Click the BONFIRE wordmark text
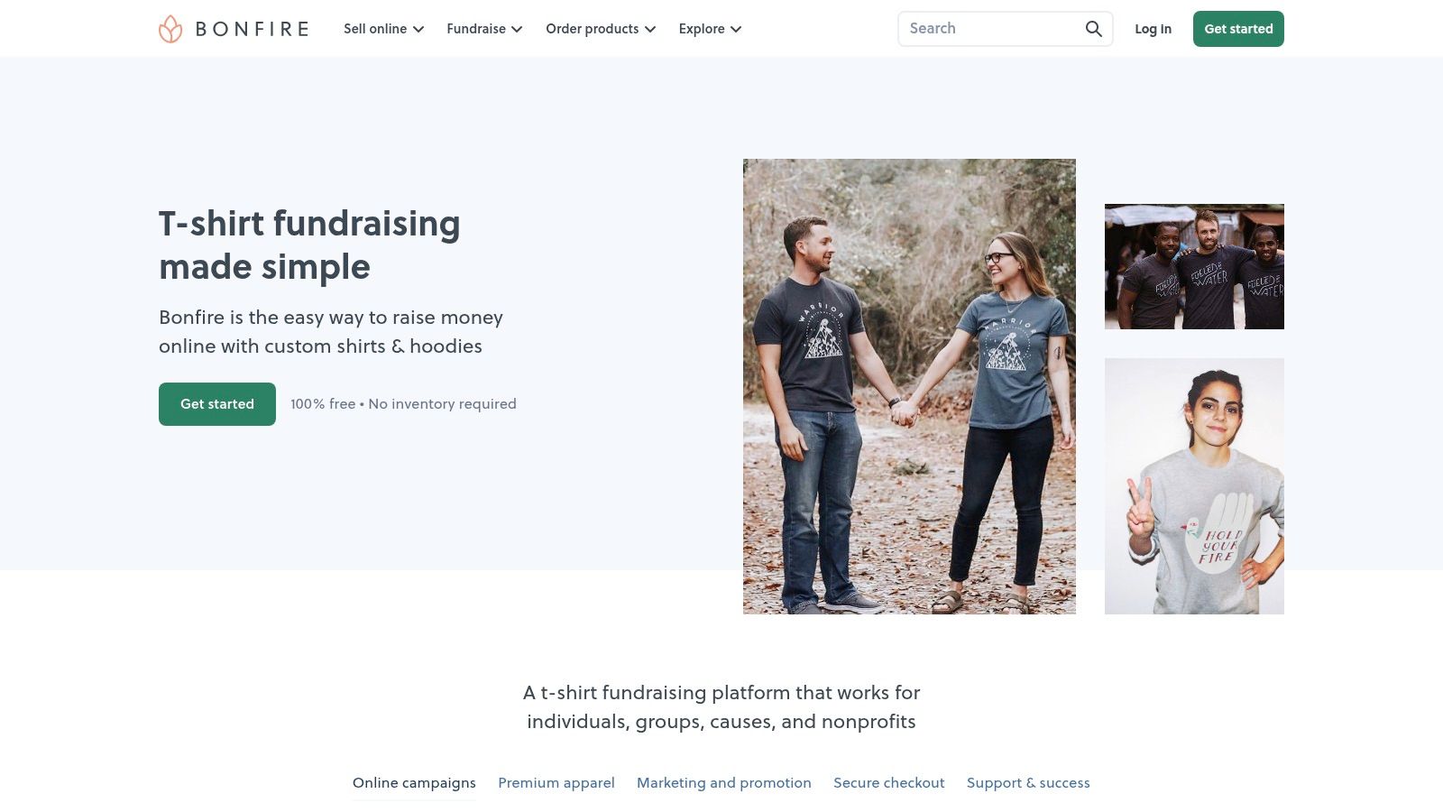Image resolution: width=1443 pixels, height=812 pixels. click(x=253, y=29)
